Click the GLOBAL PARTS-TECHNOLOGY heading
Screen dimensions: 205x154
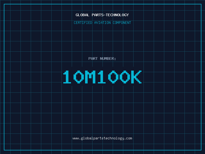[102, 15]
